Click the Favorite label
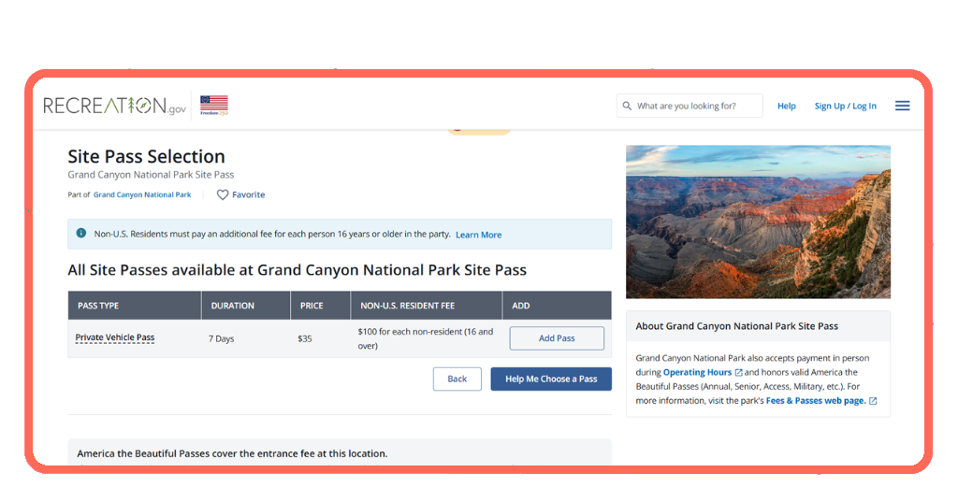 coord(248,194)
